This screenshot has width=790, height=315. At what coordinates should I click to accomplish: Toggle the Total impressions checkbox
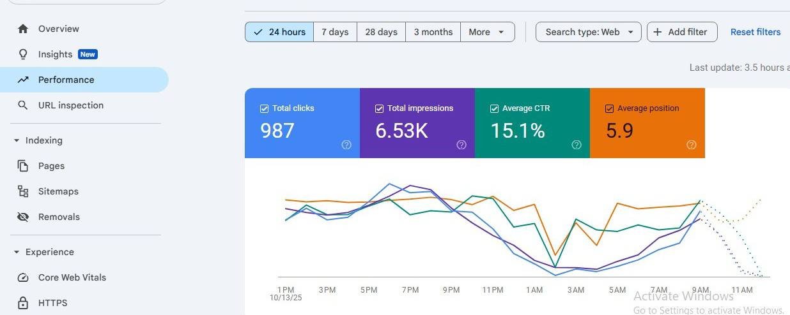(x=379, y=108)
